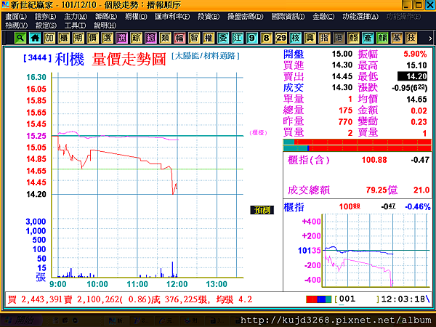Viewport: 436px width, 327px height.
Task: Open the 基 toolbar icon
Action: [397, 38]
